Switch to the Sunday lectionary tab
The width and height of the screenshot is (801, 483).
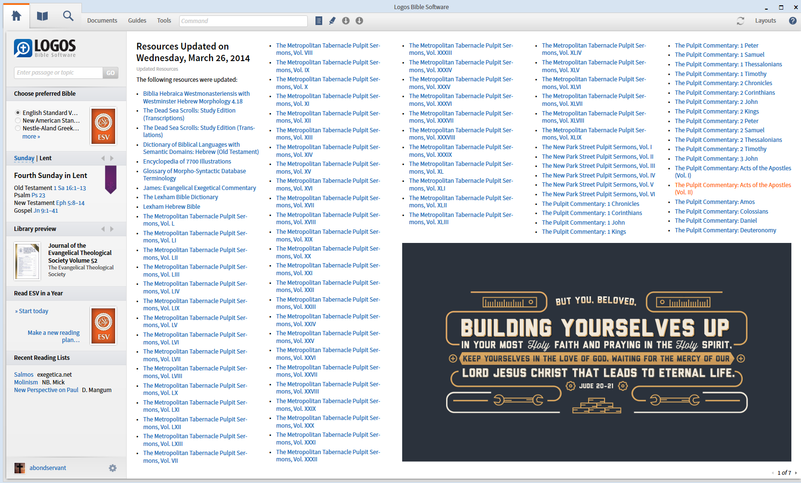click(x=24, y=158)
